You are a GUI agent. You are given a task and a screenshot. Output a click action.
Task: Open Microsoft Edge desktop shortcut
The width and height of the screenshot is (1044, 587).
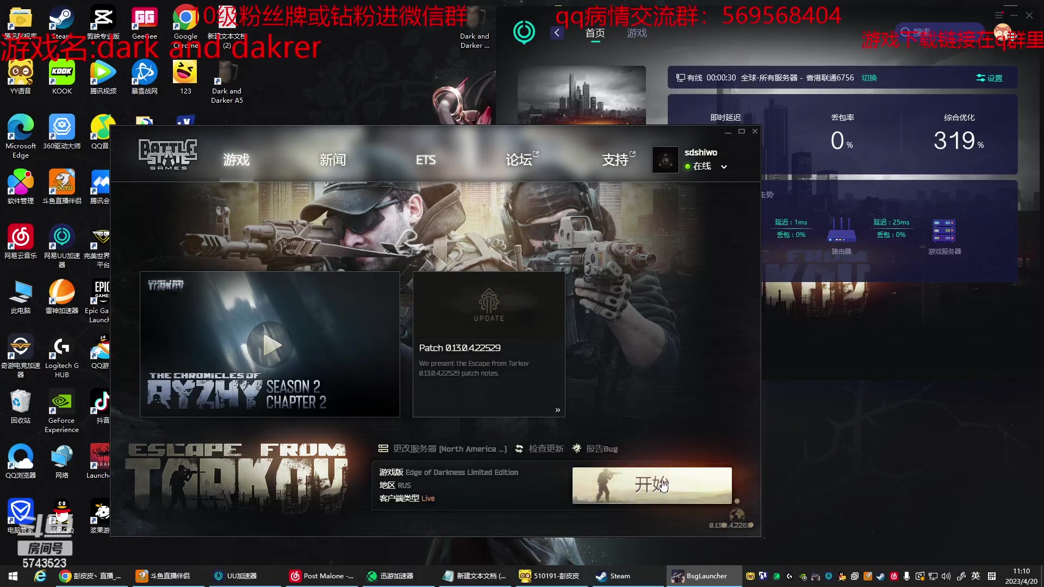(x=21, y=137)
